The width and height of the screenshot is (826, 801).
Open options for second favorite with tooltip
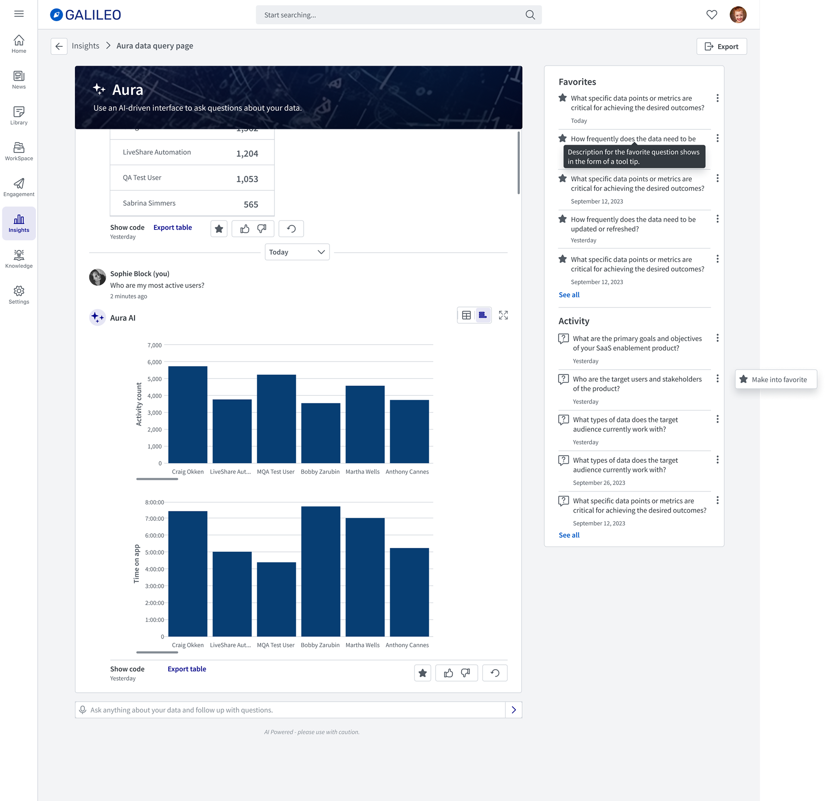[x=717, y=138]
